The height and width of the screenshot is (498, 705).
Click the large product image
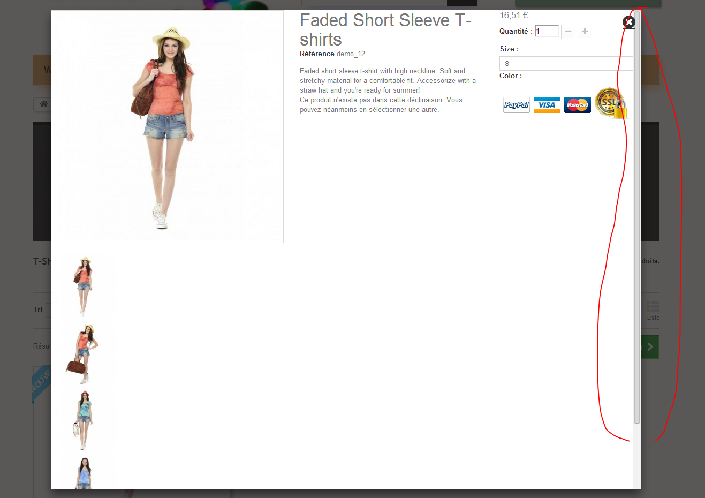click(167, 126)
